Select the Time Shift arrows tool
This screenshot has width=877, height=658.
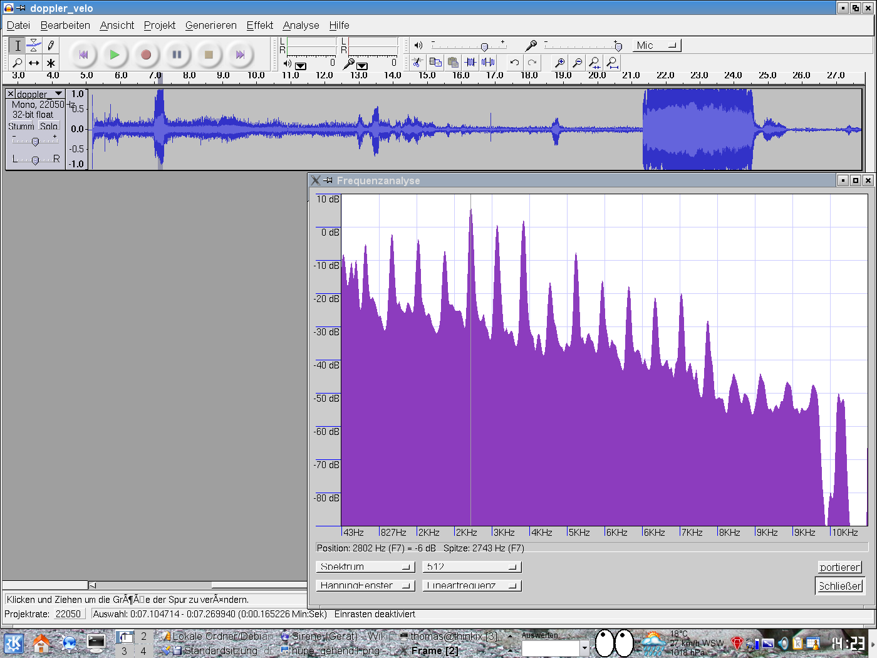click(34, 63)
